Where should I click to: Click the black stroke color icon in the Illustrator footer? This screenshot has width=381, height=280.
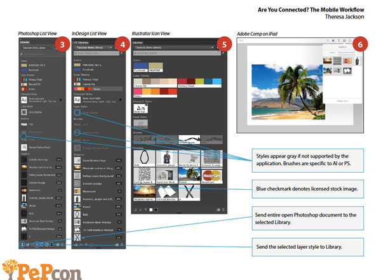click(x=156, y=210)
